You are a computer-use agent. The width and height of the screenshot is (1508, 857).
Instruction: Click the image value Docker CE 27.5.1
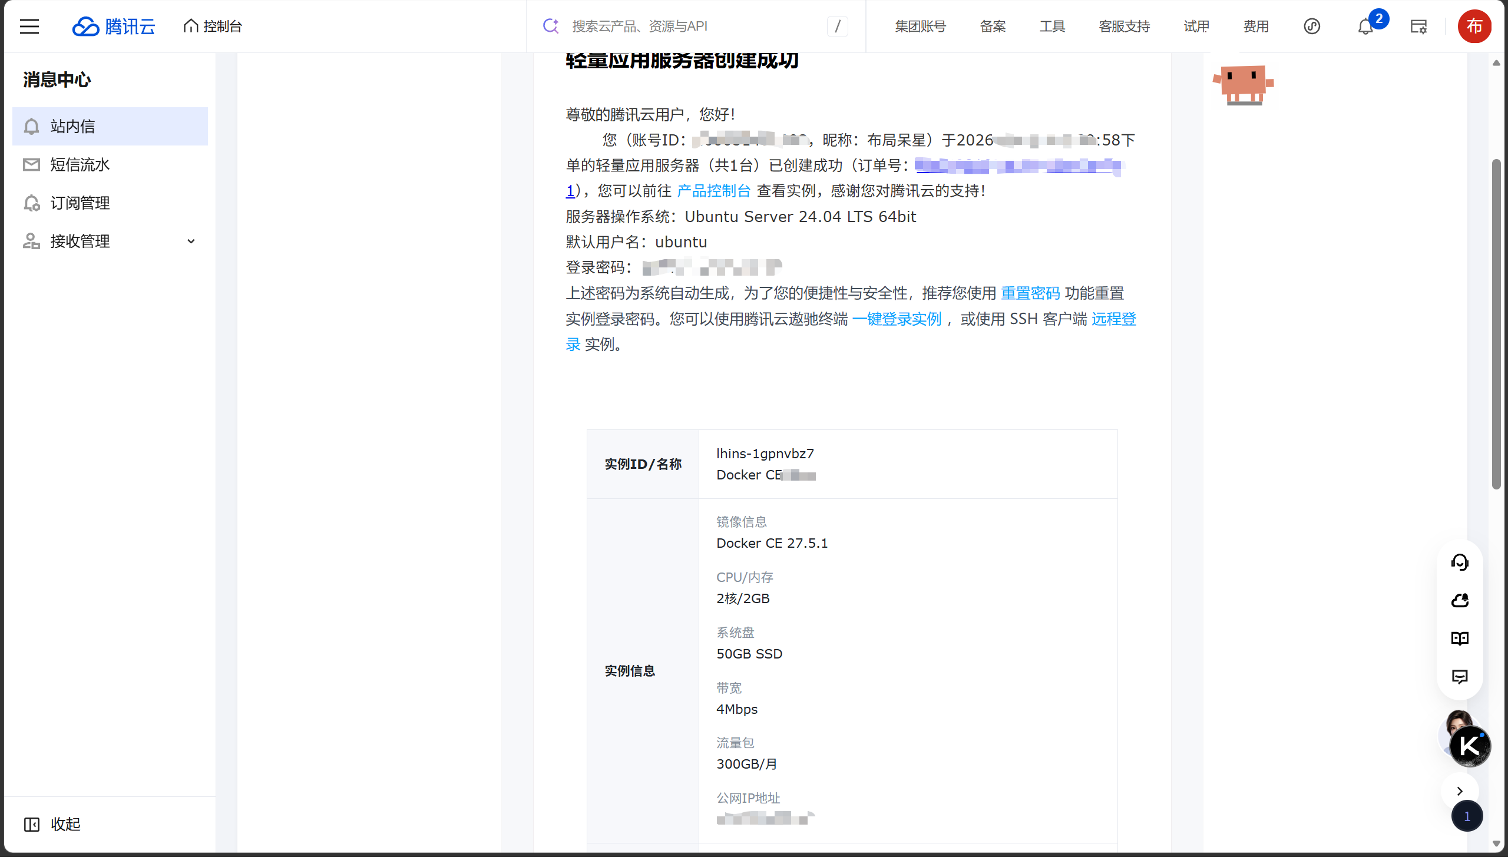tap(772, 543)
